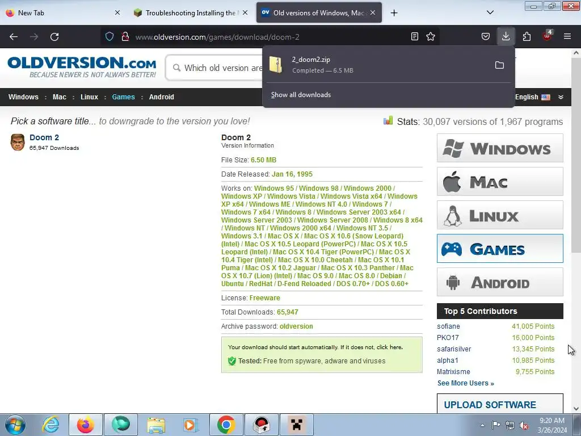
Task: Open the Doom 2 title link
Action: [x=44, y=137]
